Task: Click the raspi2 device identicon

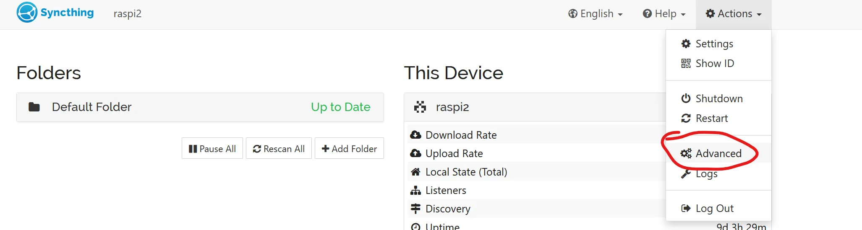Action: pos(420,107)
